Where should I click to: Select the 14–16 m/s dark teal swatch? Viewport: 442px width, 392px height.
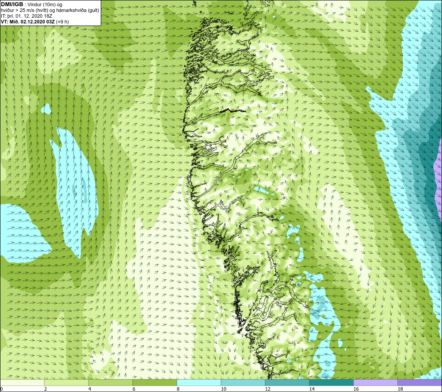(331, 383)
